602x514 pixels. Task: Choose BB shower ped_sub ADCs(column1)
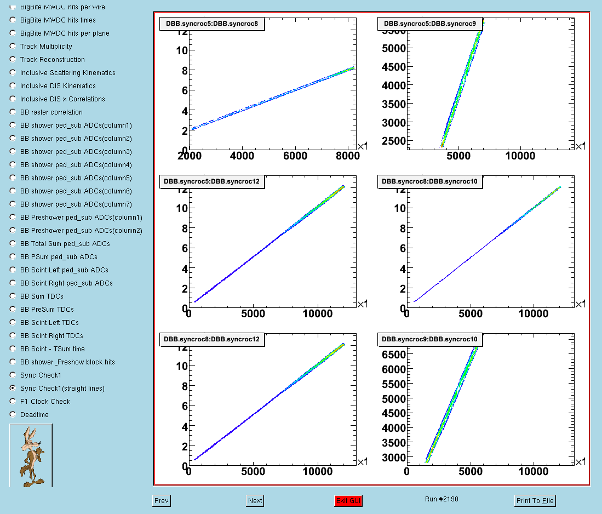(13, 125)
